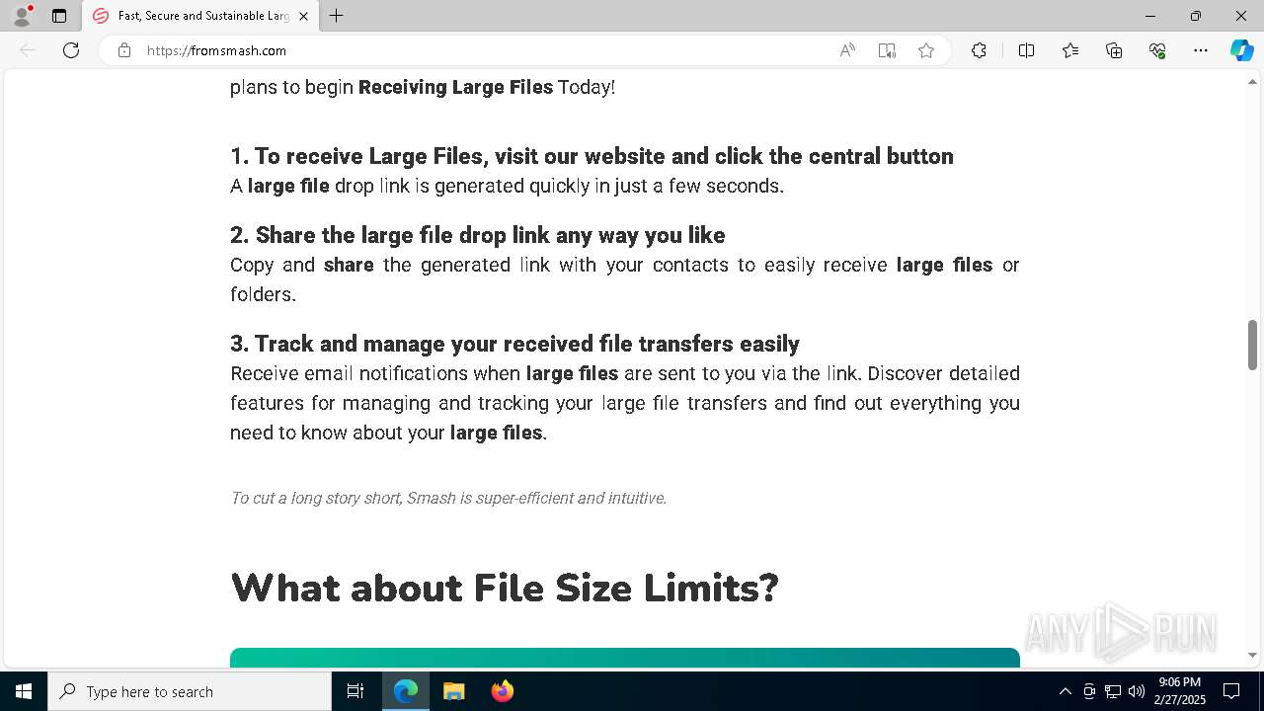Activate Read aloud icon
1264x711 pixels.
click(x=847, y=50)
